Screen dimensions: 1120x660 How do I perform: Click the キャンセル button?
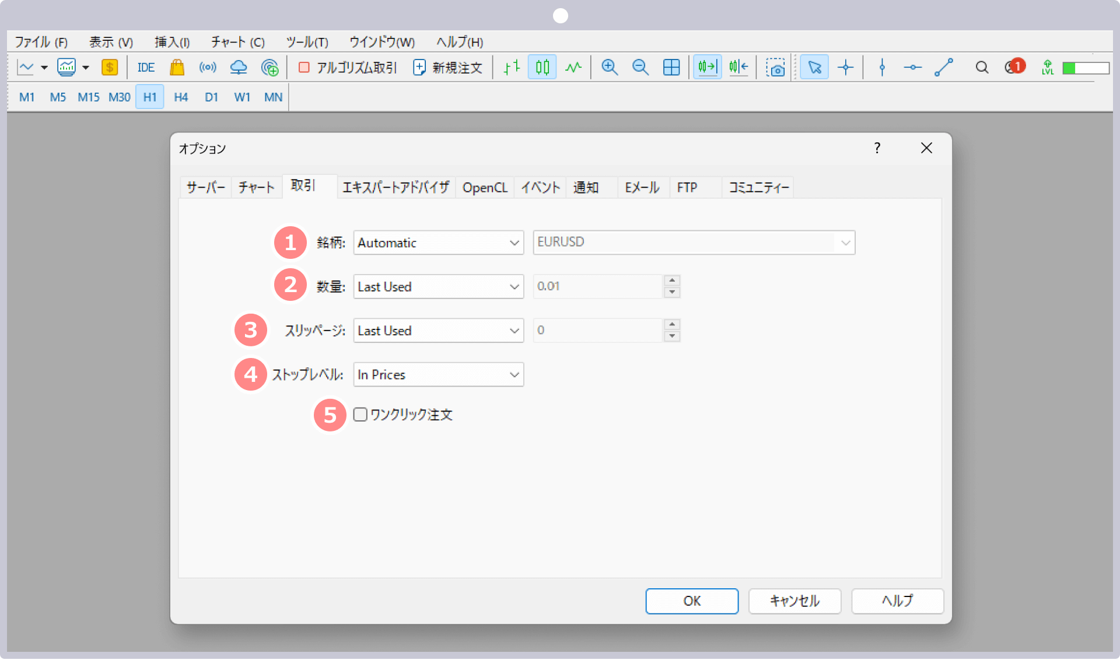(794, 601)
